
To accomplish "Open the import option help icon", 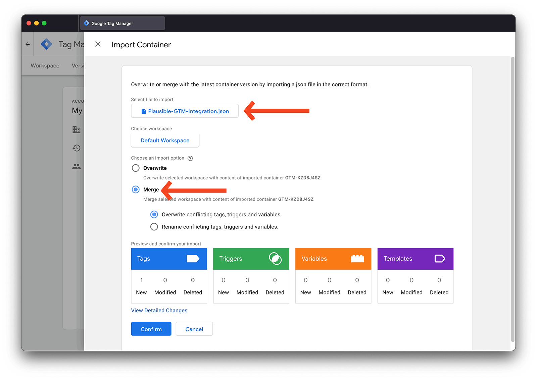I will [x=190, y=158].
